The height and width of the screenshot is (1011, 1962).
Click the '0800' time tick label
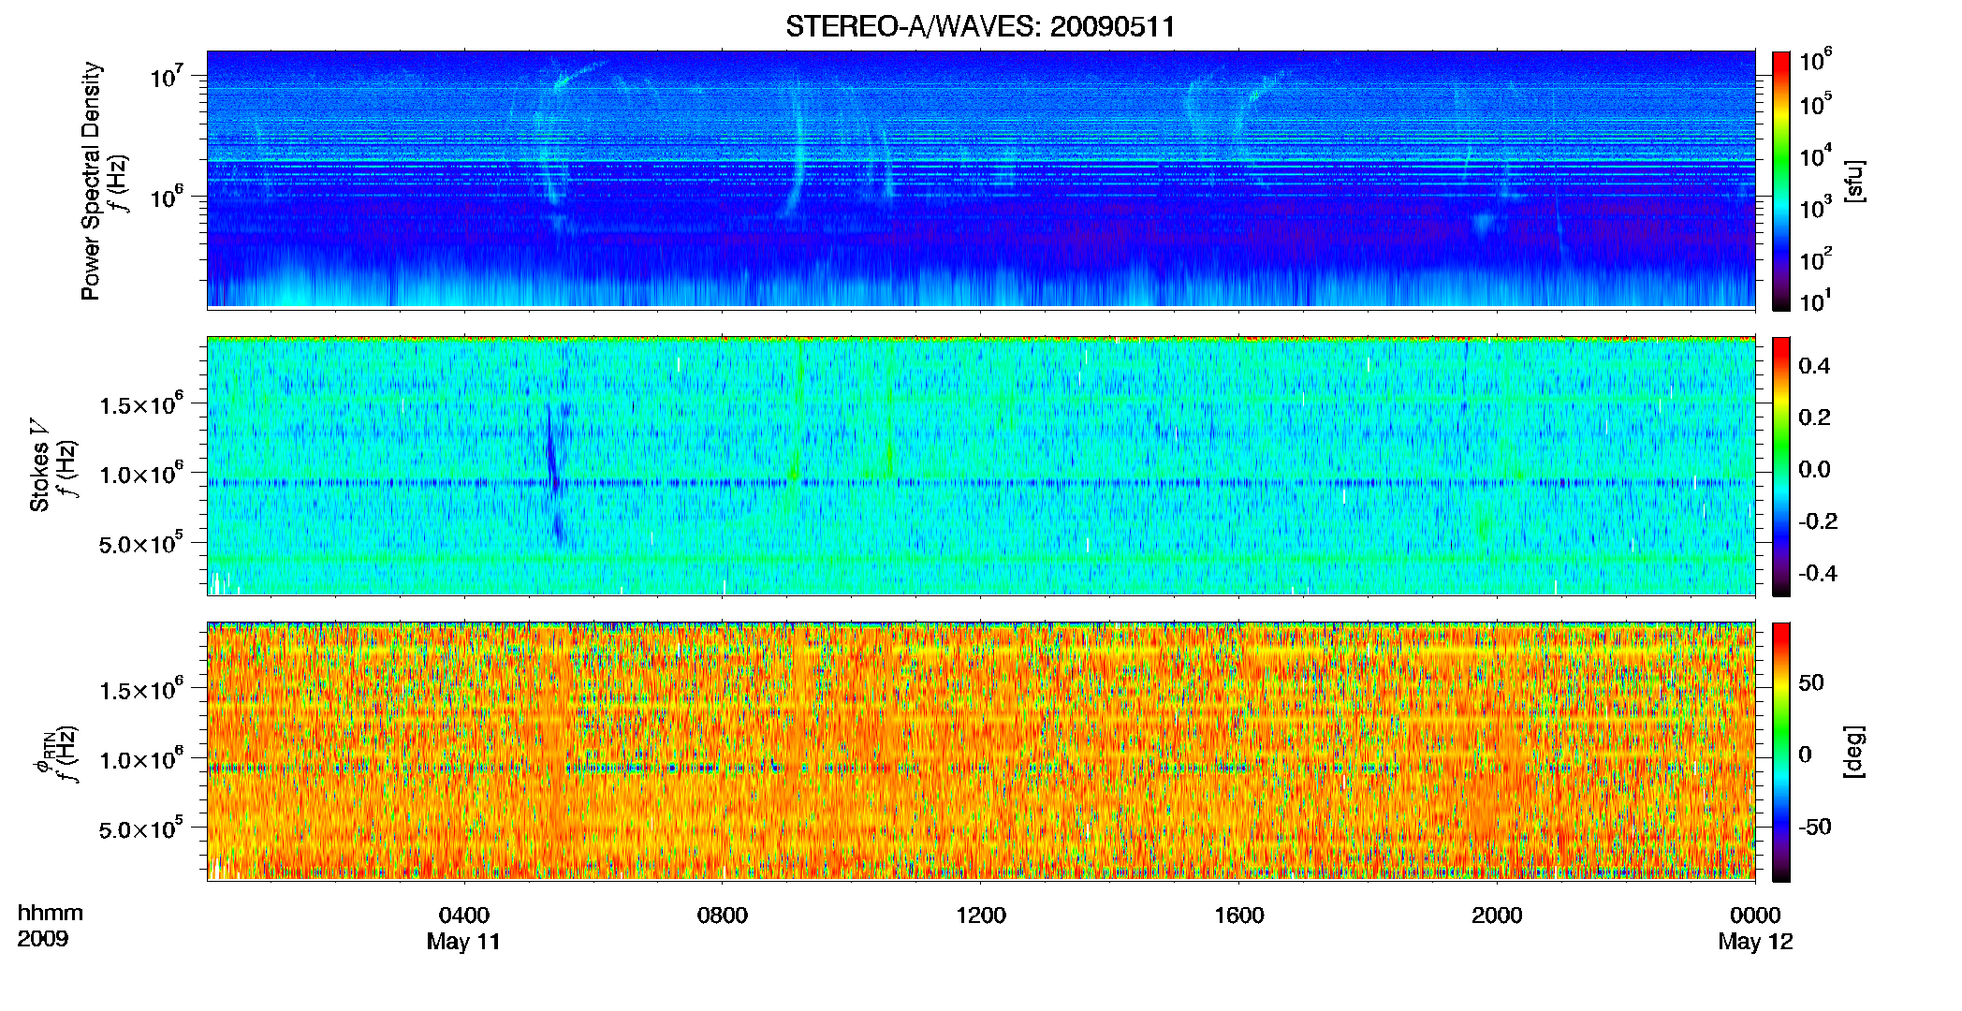point(723,916)
